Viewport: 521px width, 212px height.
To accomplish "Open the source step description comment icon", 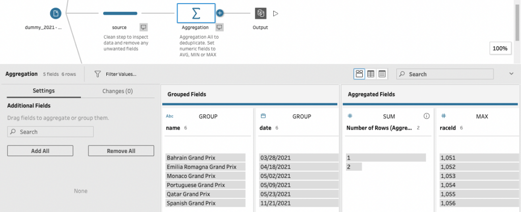I will pyautogui.click(x=143, y=27).
